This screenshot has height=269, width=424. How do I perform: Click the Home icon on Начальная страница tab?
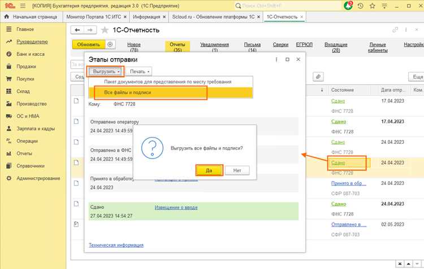(7, 17)
